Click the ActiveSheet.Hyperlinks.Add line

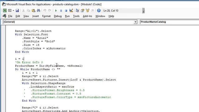[x=61, y=111]
